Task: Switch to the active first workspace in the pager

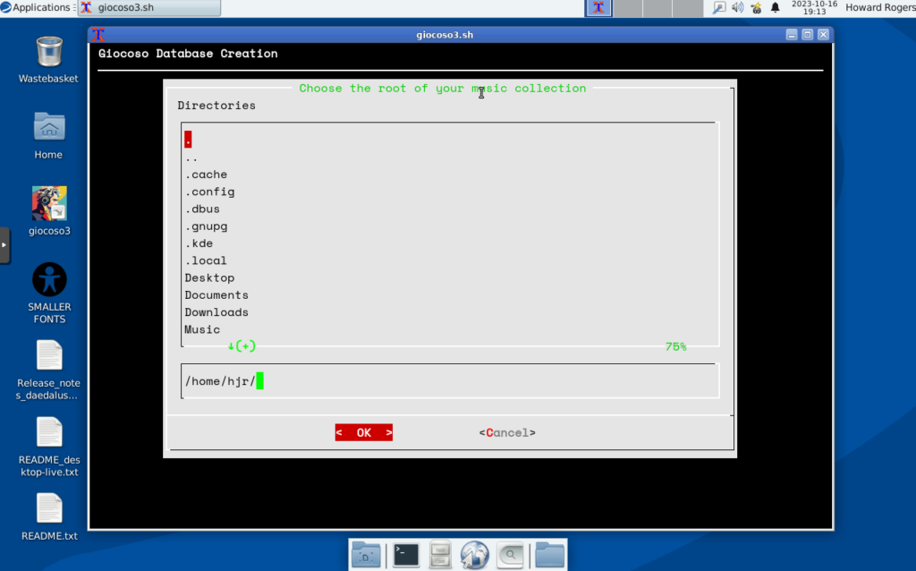Action: [x=598, y=7]
